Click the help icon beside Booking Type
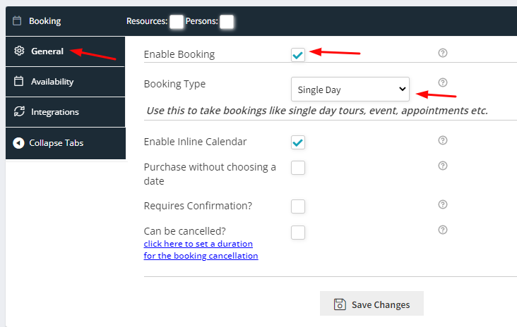Screen dimensions: 517x327 442,82
